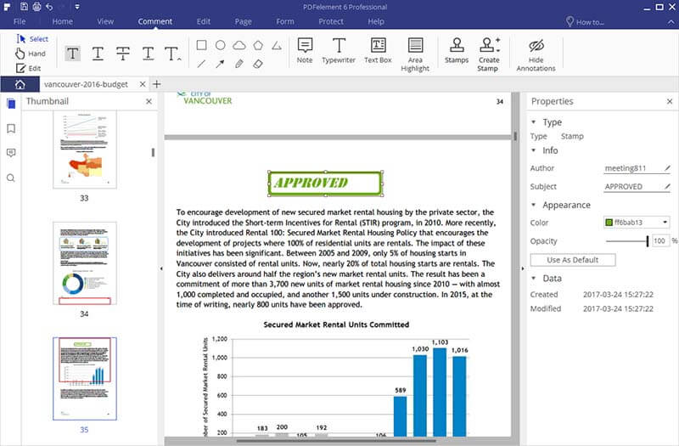
Task: Collapse the Type section
Action: [534, 122]
